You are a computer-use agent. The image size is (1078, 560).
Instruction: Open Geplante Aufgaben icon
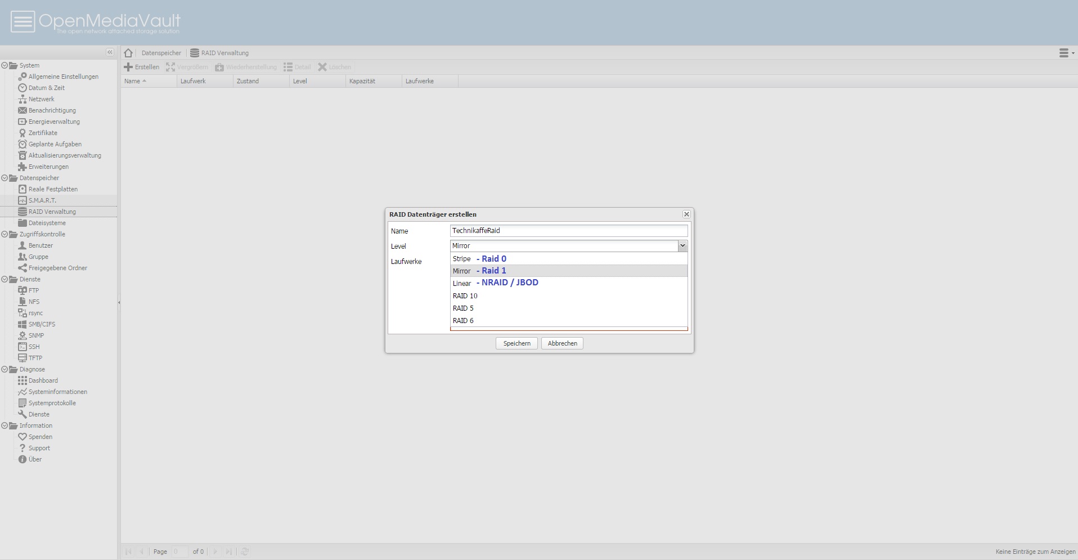23,144
